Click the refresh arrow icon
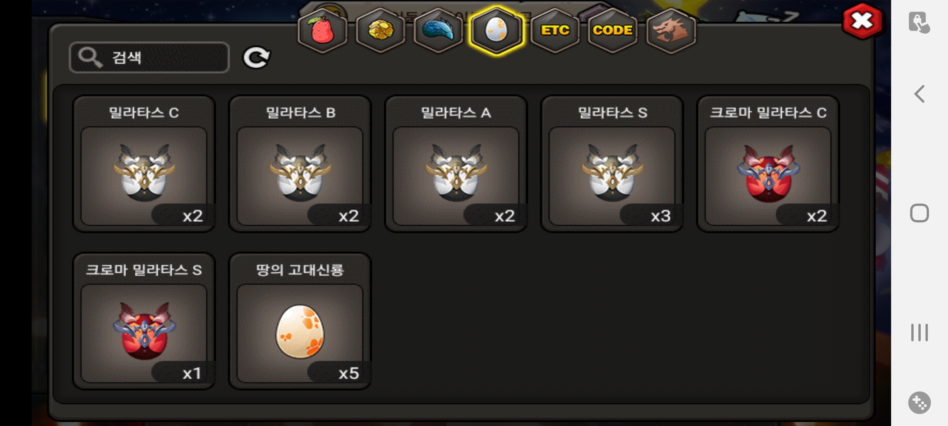 click(256, 58)
